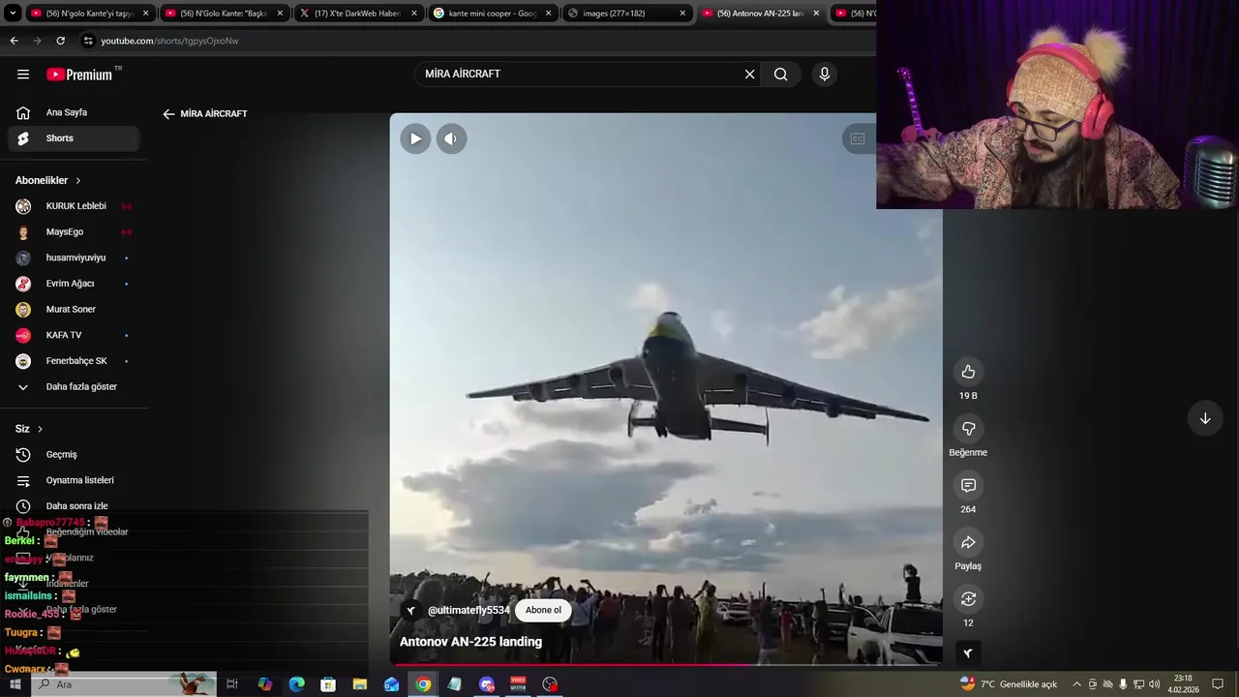Viewport: 1239px width, 697px height.
Task: Open the Evrim Ağacı channel
Action: [x=74, y=284]
